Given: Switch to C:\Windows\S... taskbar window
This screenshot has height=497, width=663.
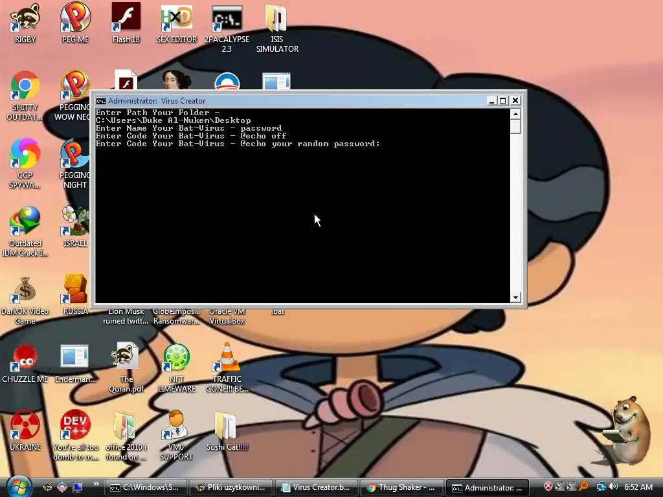Looking at the screenshot, I should click(x=146, y=487).
